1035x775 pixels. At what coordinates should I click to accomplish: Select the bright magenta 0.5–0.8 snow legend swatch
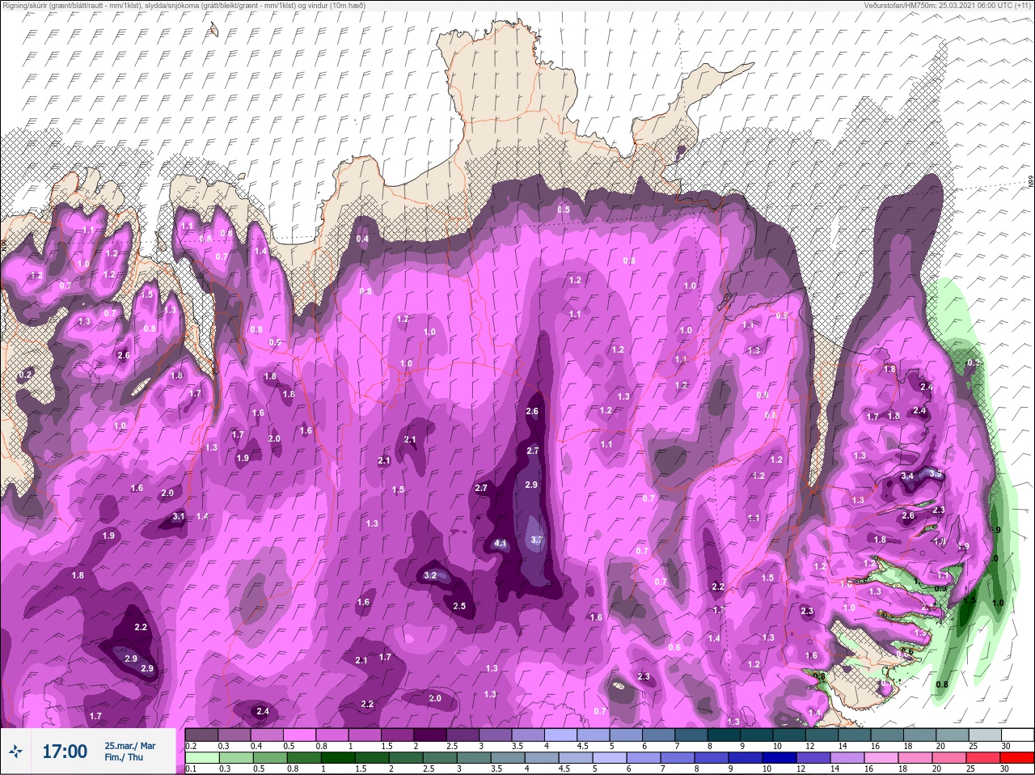pos(299,735)
